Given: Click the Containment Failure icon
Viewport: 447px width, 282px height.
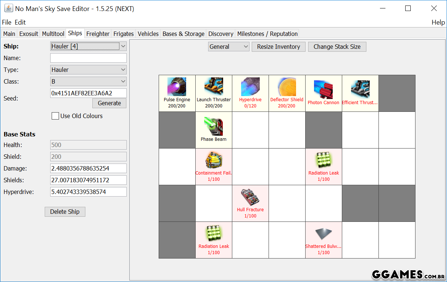Looking at the screenshot, I should coord(214,161).
